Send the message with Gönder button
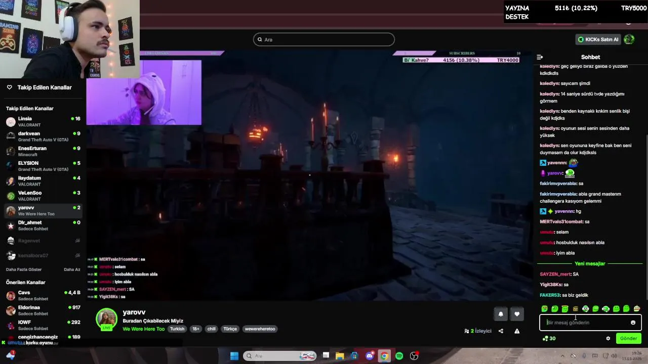The image size is (648, 364). tap(629, 339)
